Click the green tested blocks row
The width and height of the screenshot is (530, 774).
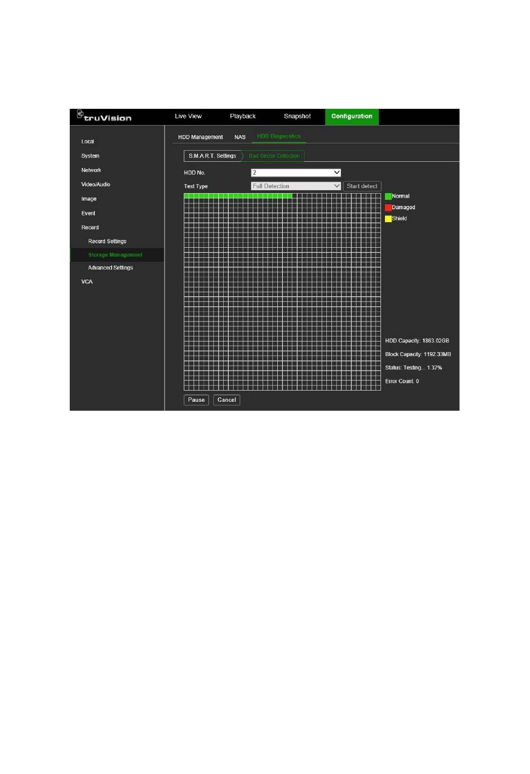pos(238,196)
